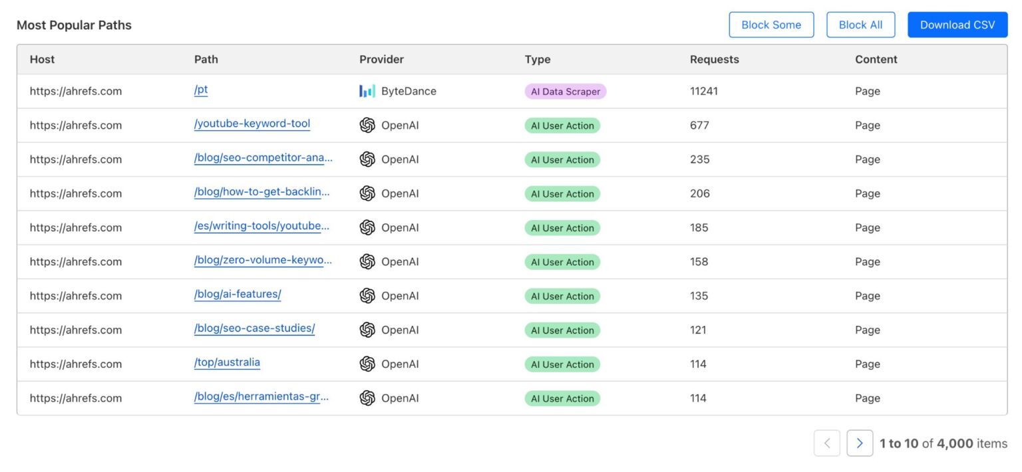1022x472 pixels.
Task: Click the ByteDance provider icon
Action: tap(367, 90)
